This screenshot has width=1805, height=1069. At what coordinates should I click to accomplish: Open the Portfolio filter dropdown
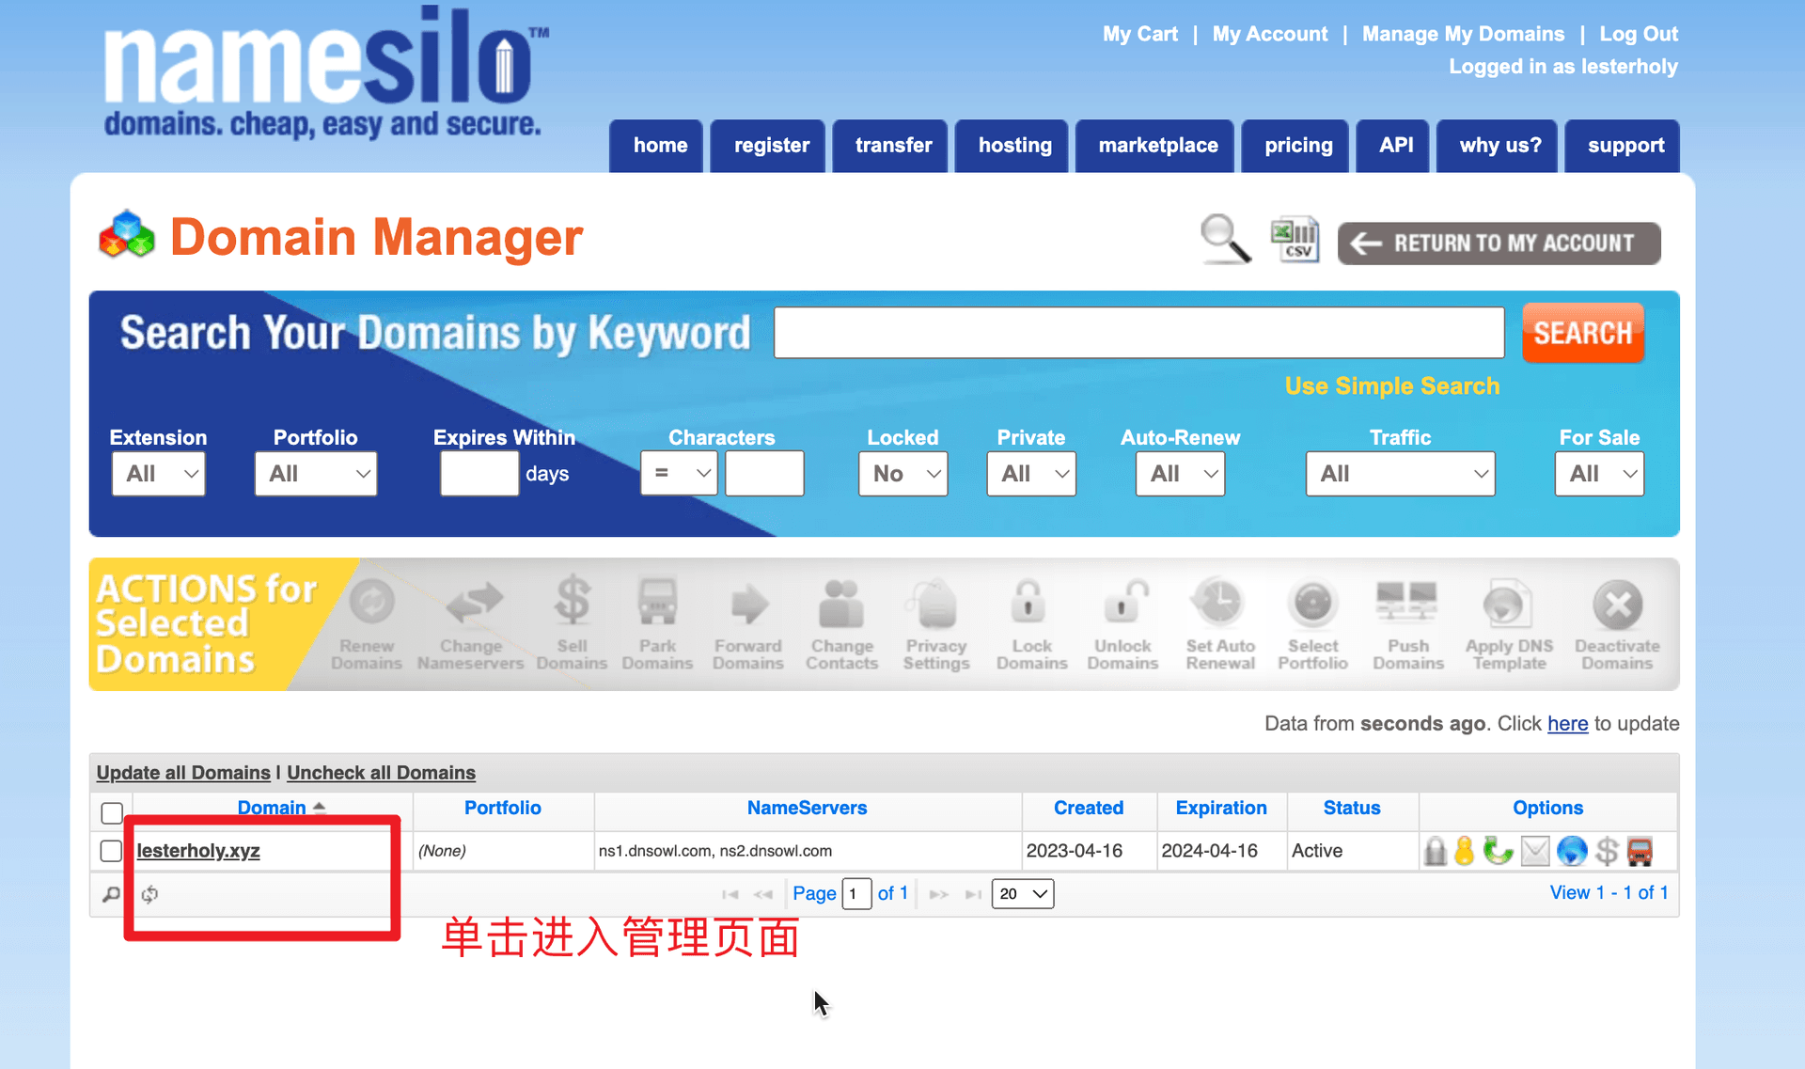click(316, 474)
